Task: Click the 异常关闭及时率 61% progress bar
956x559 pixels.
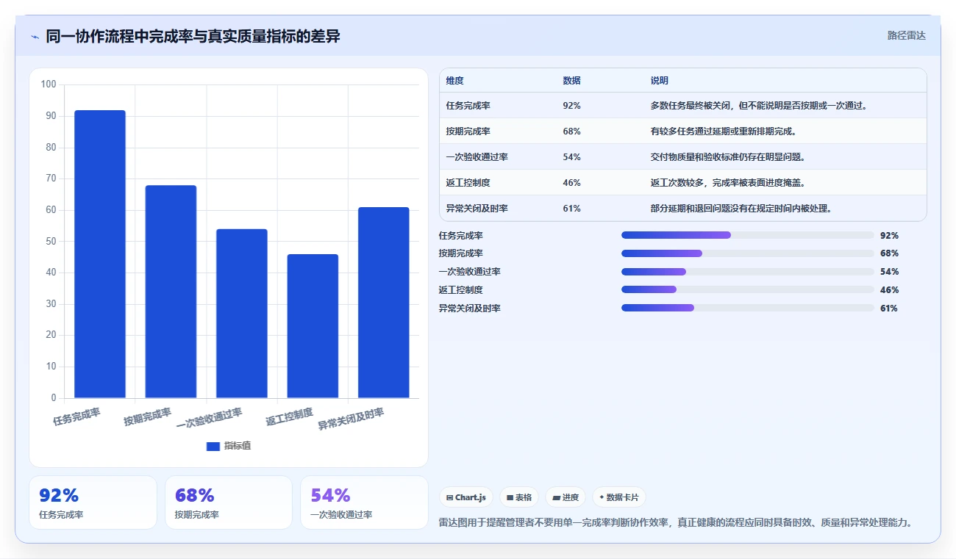Action: point(748,308)
